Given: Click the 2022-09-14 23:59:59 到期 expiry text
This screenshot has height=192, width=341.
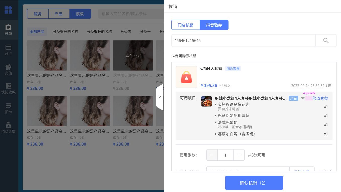Looking at the screenshot, I should pyautogui.click(x=312, y=86).
